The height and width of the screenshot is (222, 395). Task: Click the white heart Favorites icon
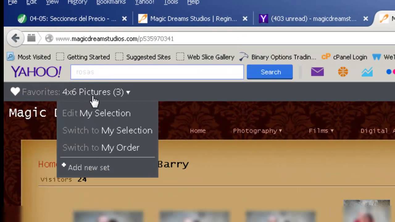(x=15, y=92)
